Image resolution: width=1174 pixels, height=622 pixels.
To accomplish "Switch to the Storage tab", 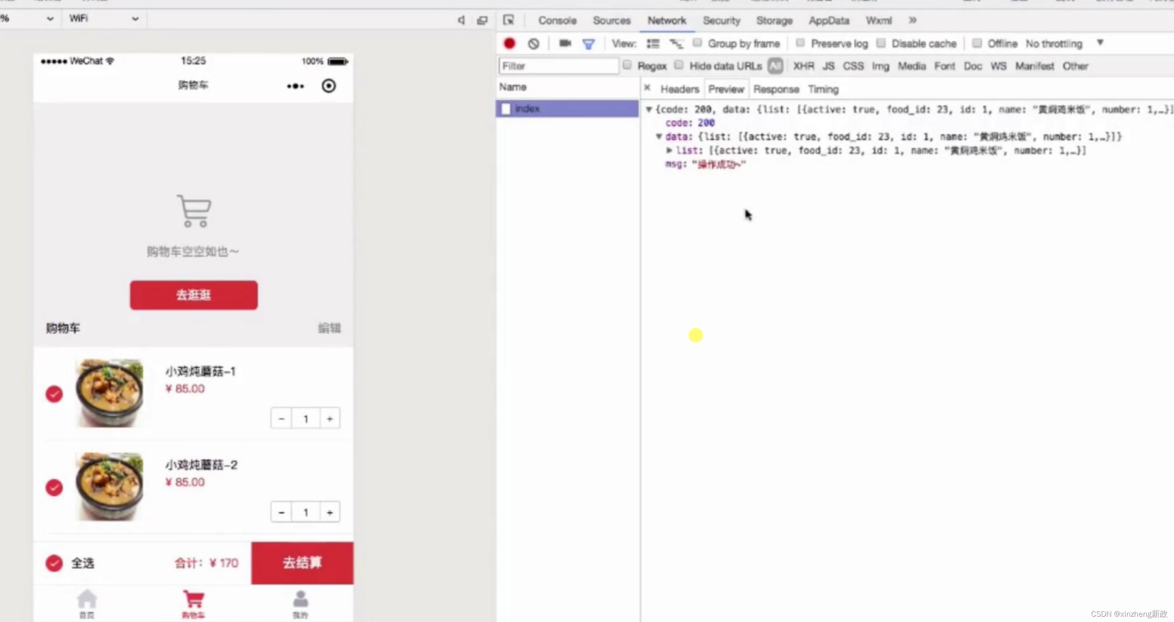I will [x=774, y=20].
